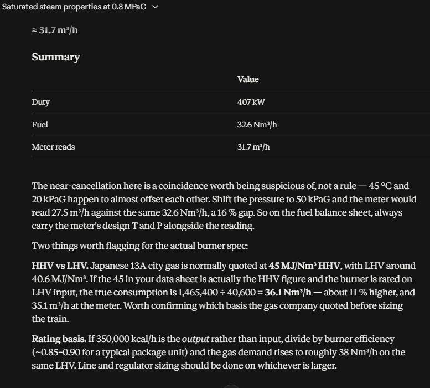The width and height of the screenshot is (430, 388).
Task: Click the Two things worth flagging sentence
Action: point(140,246)
